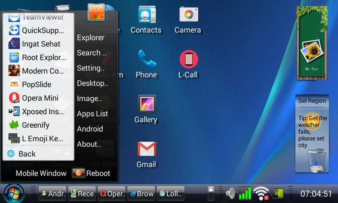This screenshot has height=203, width=338.
Task: Open Setting.. menu entry
Action: coord(91,68)
